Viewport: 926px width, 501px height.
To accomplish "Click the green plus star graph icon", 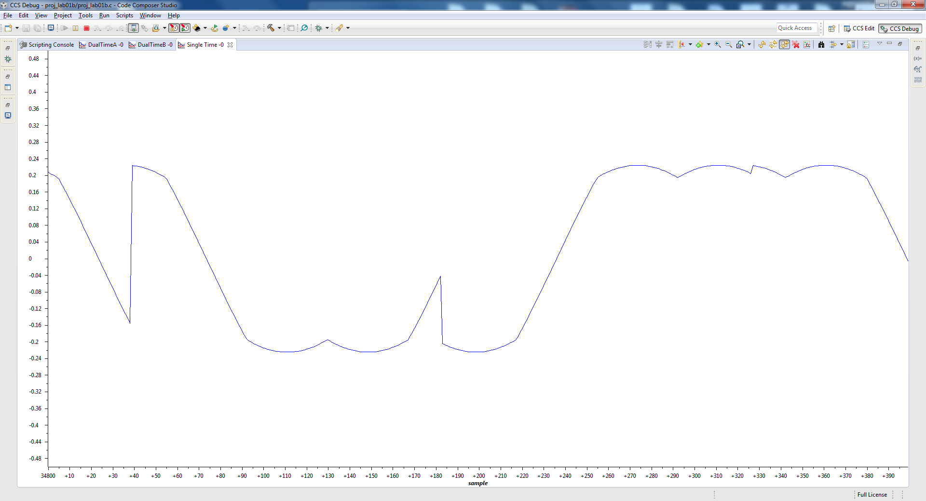I will [699, 44].
